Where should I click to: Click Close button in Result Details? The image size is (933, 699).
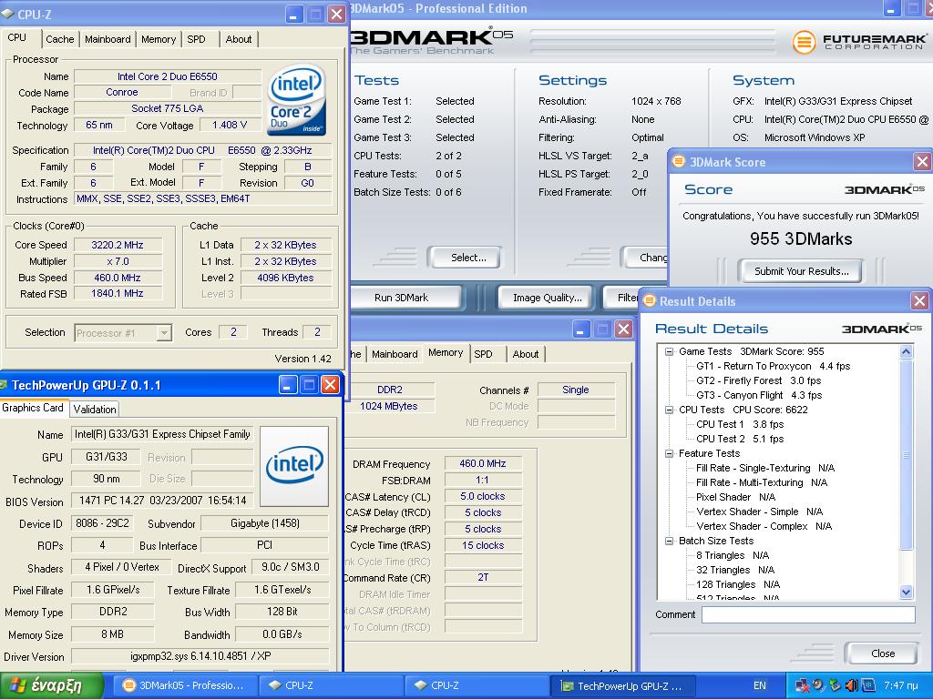click(882, 653)
